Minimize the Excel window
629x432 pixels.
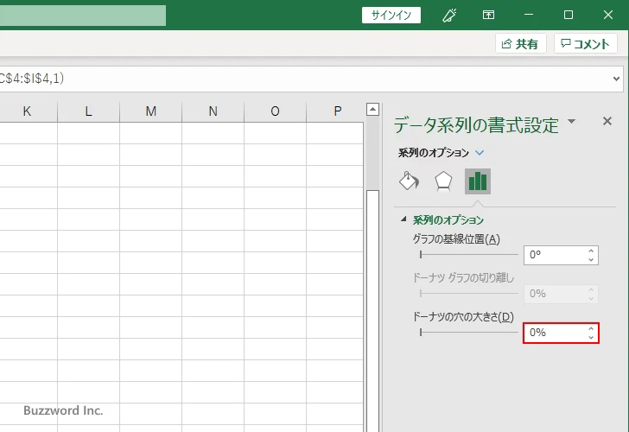pyautogui.click(x=529, y=15)
